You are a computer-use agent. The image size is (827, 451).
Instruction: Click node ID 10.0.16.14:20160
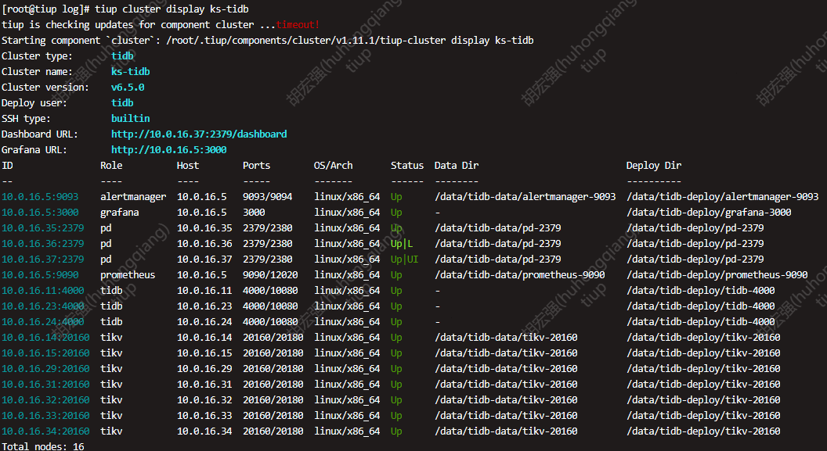pyautogui.click(x=45, y=338)
